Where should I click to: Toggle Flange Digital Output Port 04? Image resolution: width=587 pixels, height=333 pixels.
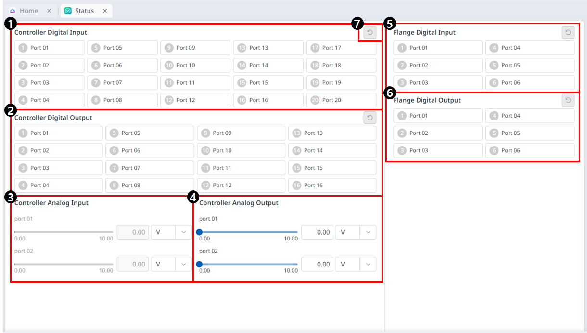tap(529, 116)
